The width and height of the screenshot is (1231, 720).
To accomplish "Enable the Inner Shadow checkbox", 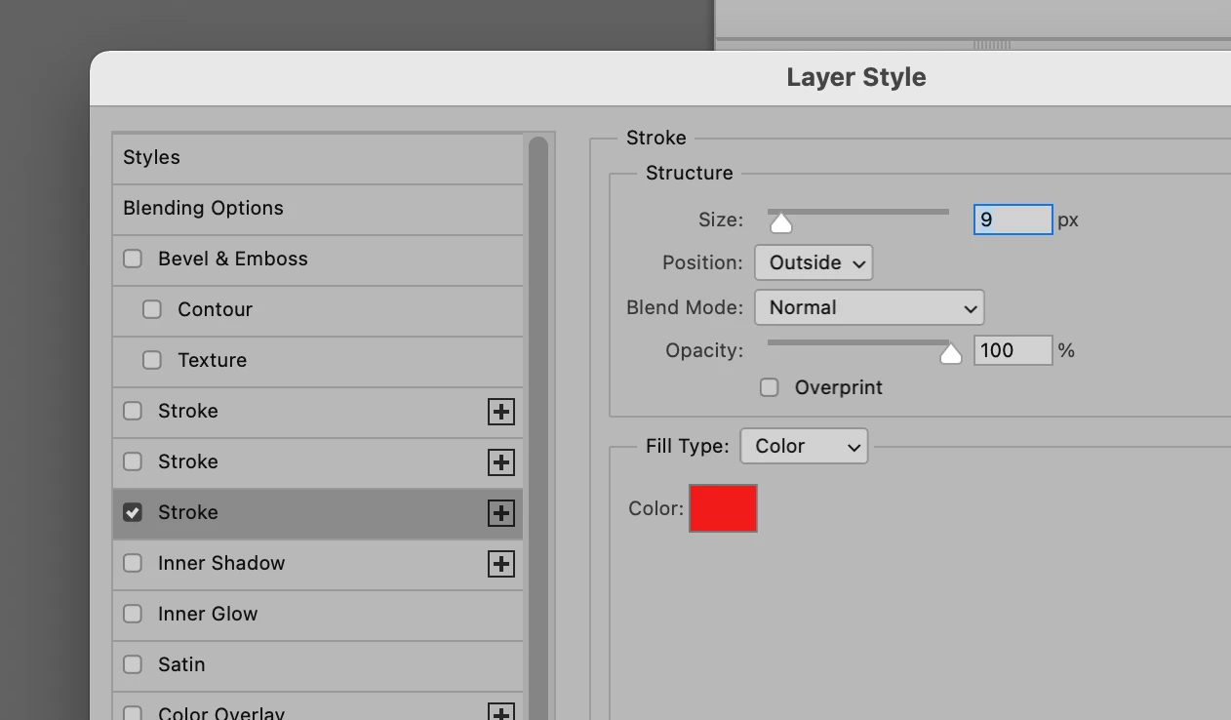I will point(133,563).
